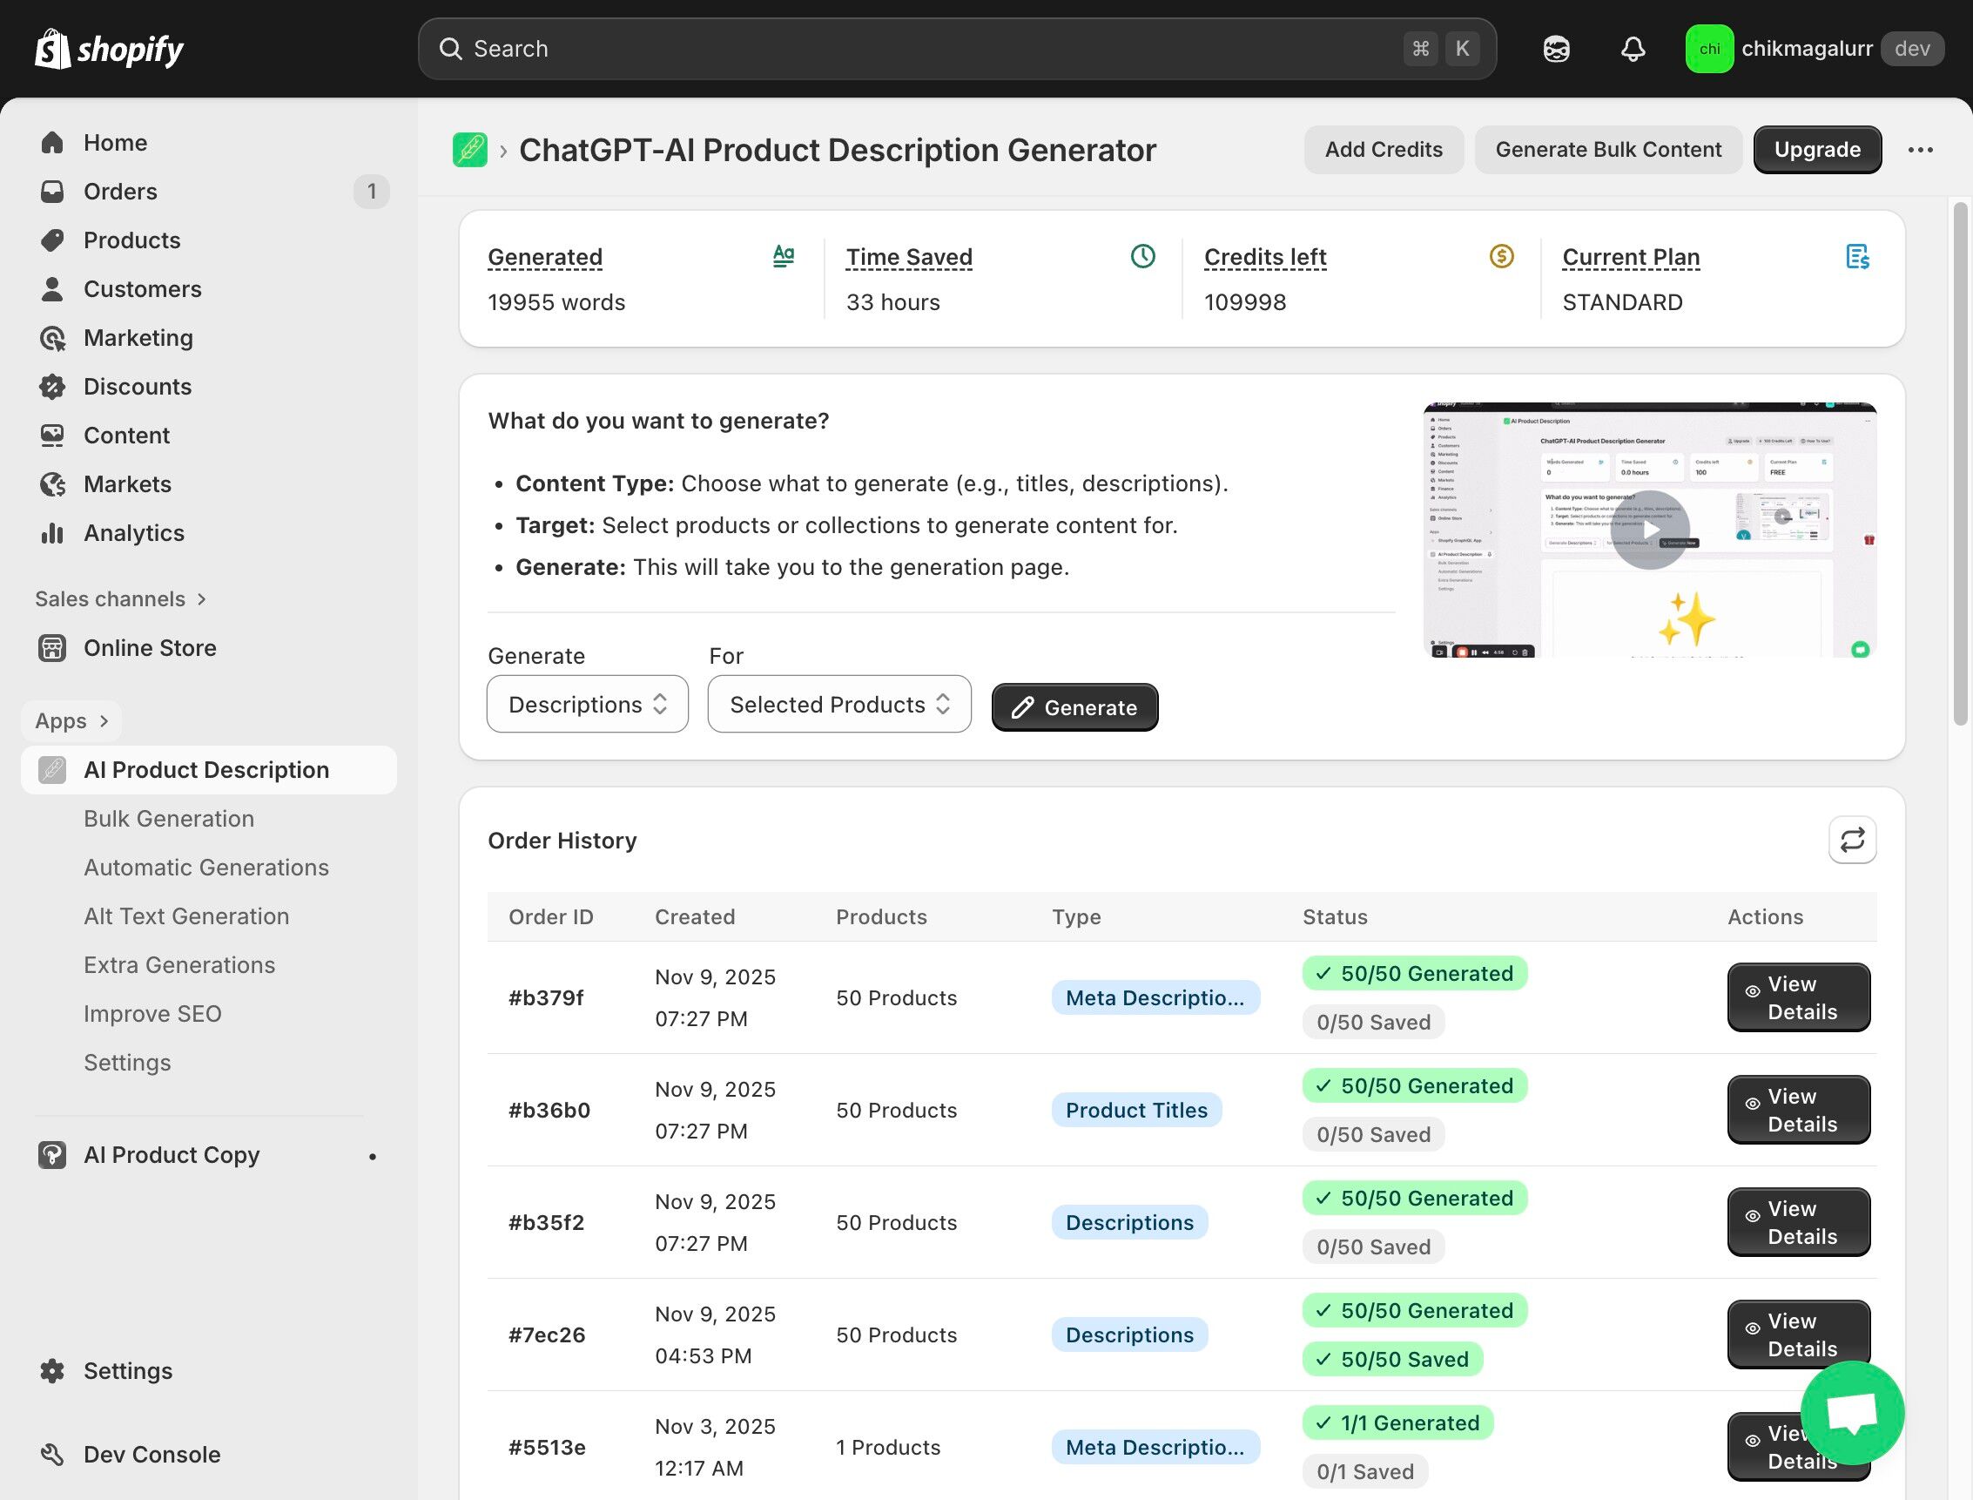The image size is (1973, 1500).
Task: Click the Time Saved clock icon
Action: click(x=1142, y=257)
